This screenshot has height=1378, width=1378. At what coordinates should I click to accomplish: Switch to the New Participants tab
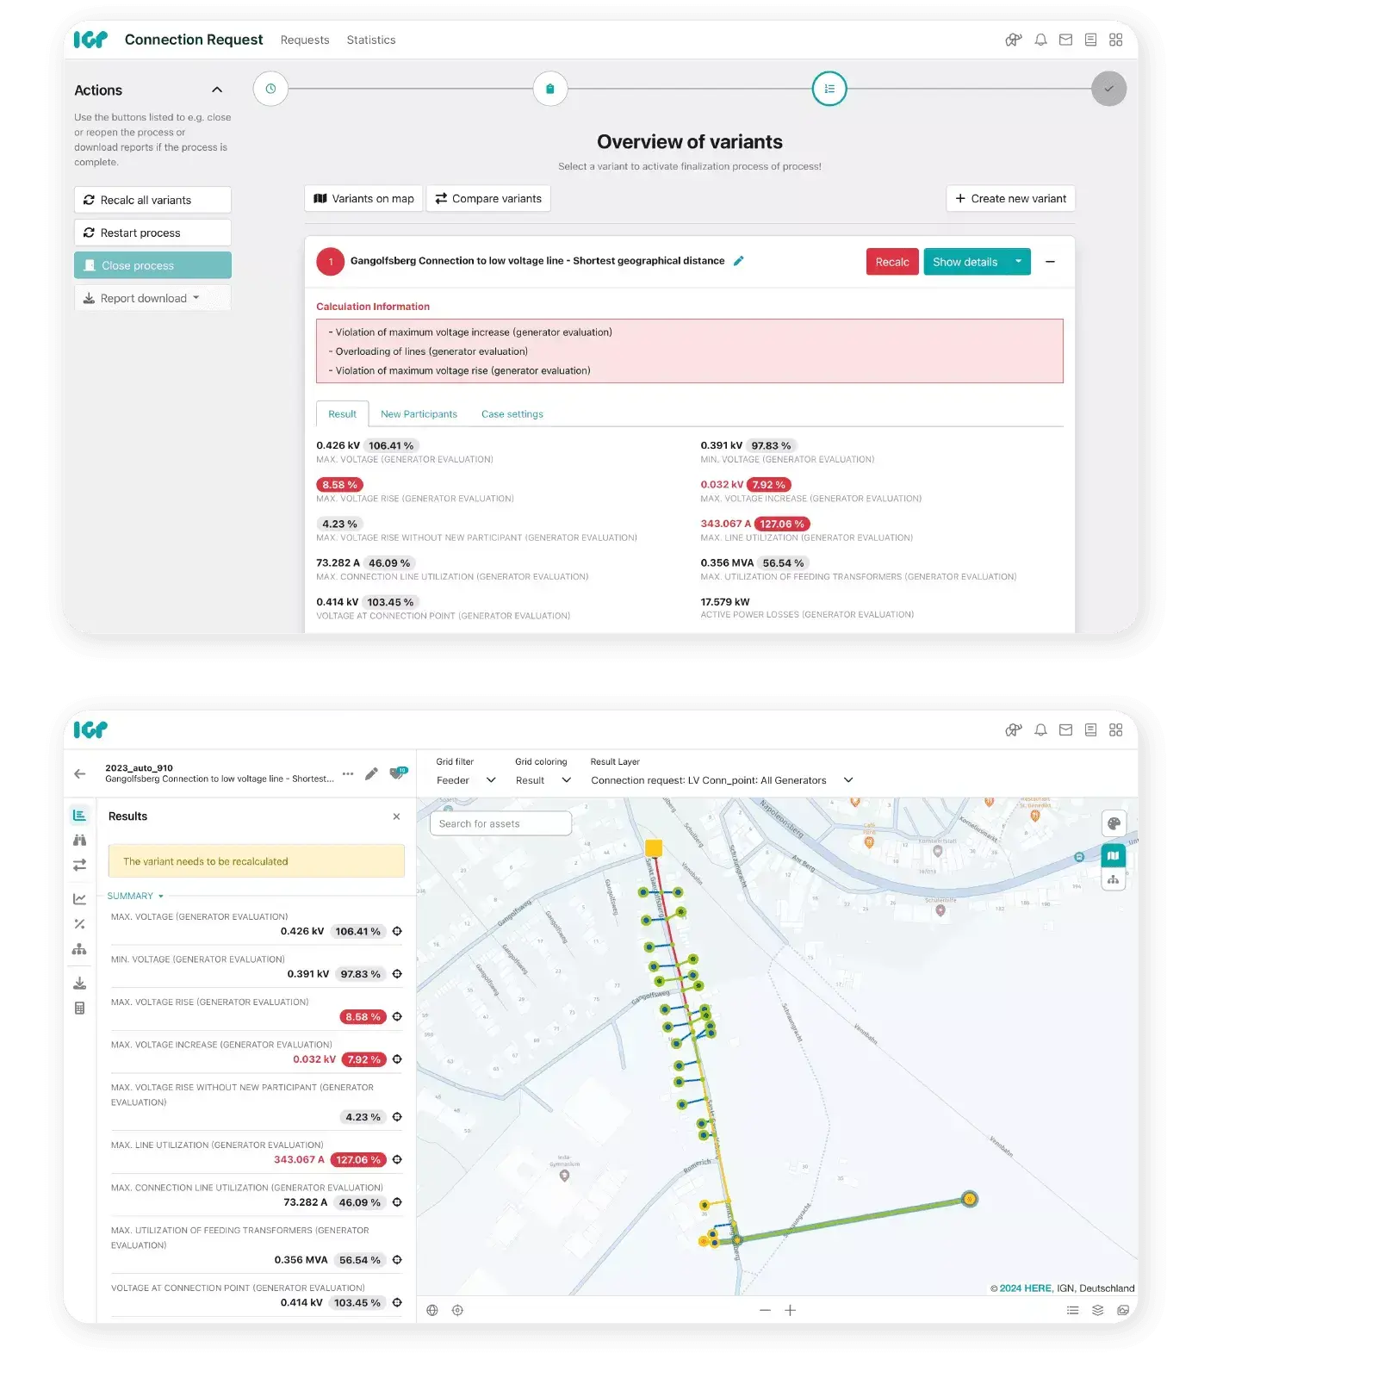coord(419,414)
